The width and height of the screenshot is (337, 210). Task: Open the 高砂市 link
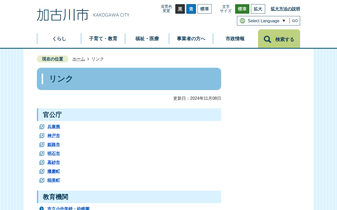54,162
